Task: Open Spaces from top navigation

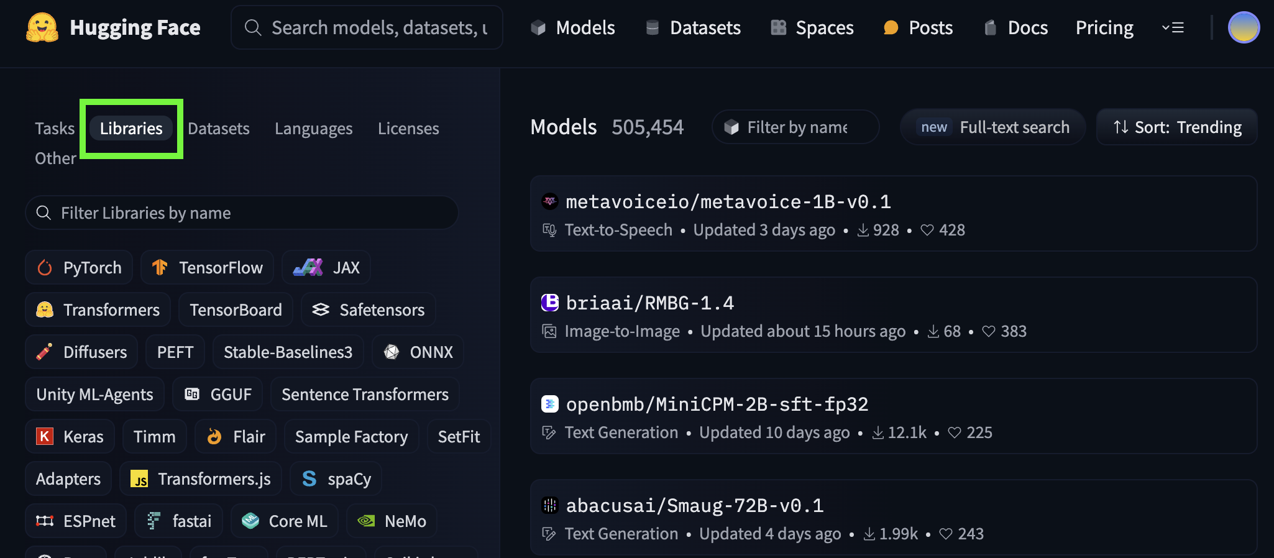Action: click(x=812, y=27)
